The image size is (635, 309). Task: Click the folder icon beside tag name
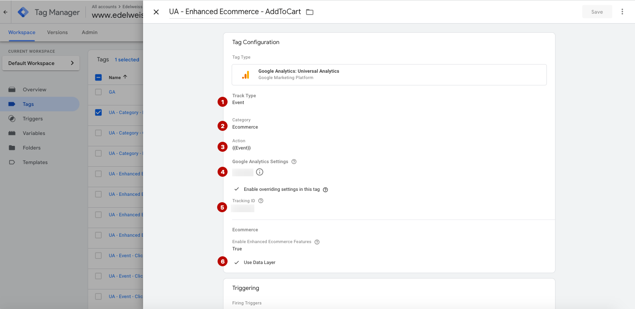310,12
